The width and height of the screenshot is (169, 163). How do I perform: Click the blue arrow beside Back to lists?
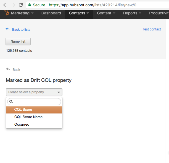pos(7,29)
